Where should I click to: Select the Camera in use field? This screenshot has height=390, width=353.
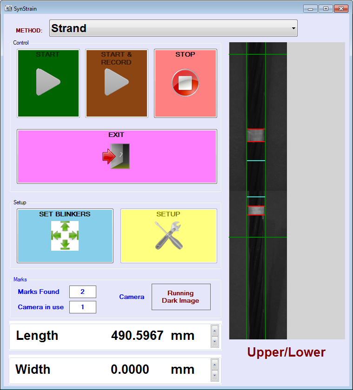83,307
